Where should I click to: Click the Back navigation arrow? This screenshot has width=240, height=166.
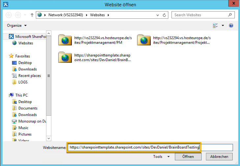click(9, 15)
